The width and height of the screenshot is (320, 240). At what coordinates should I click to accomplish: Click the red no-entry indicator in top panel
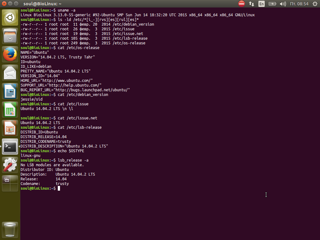[242, 4]
